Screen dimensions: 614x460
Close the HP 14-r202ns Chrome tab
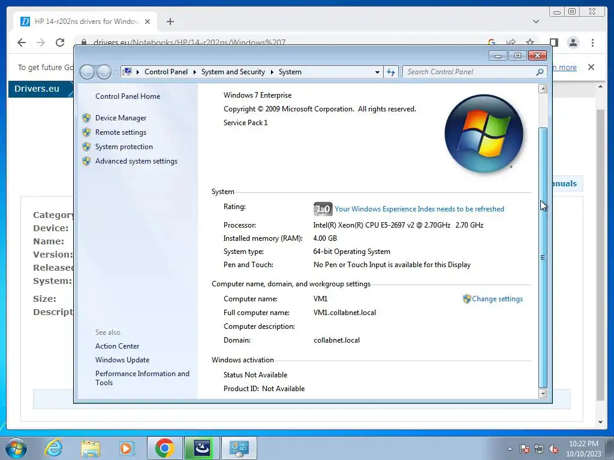pos(148,22)
